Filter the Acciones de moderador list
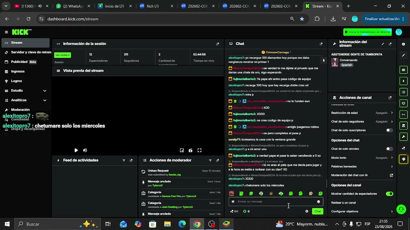 (210, 160)
